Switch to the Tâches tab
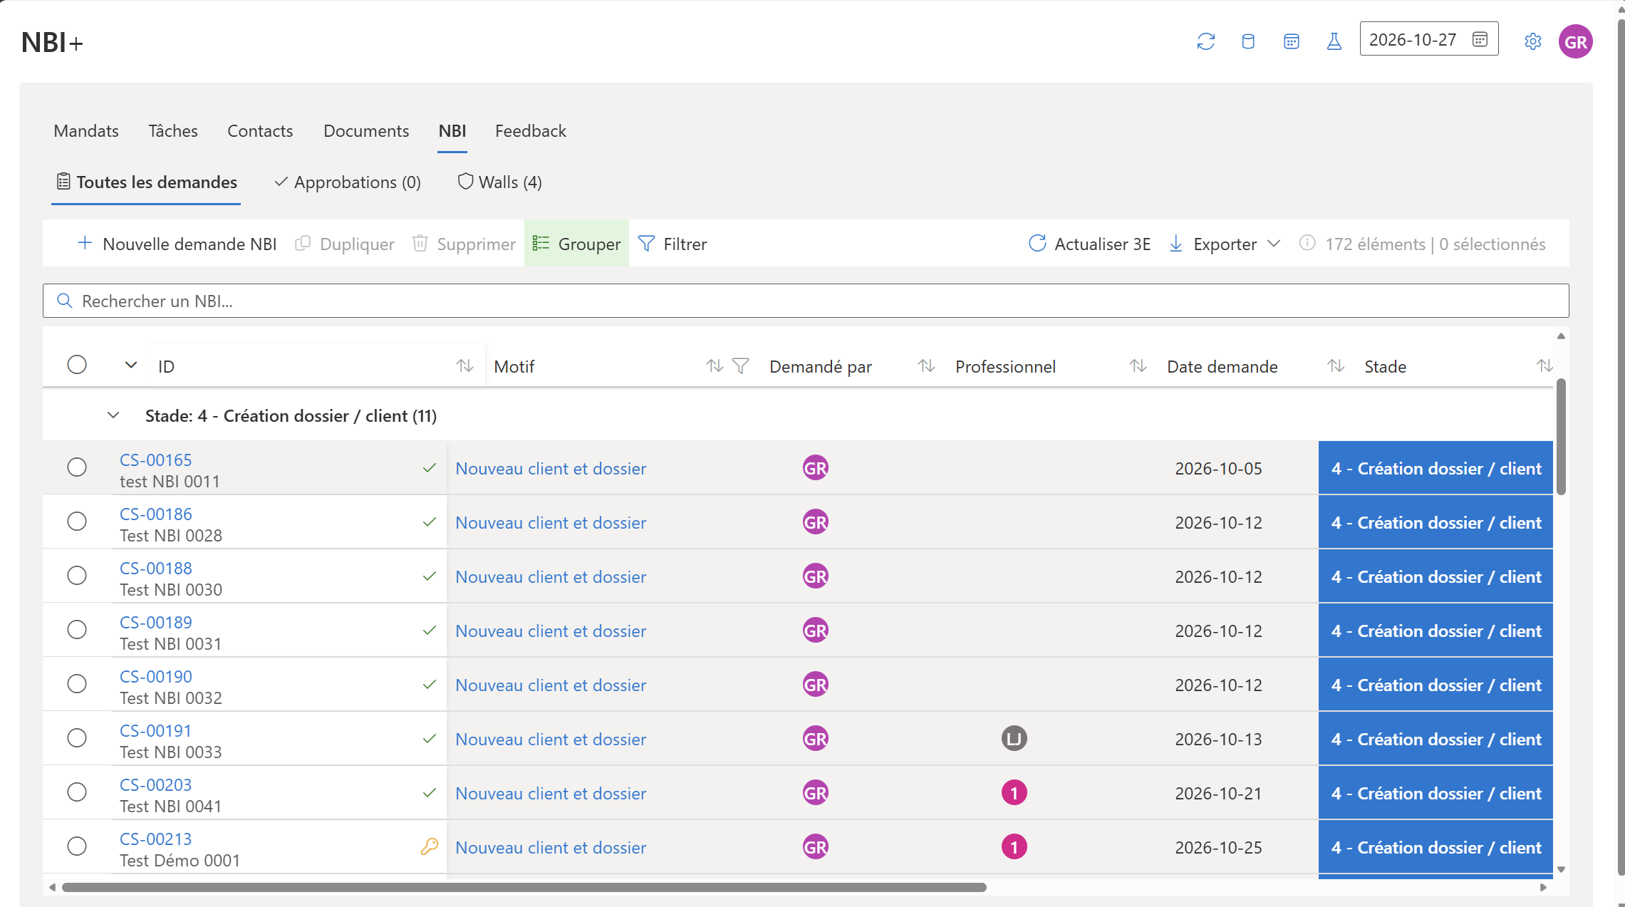The height and width of the screenshot is (907, 1625). point(173,131)
